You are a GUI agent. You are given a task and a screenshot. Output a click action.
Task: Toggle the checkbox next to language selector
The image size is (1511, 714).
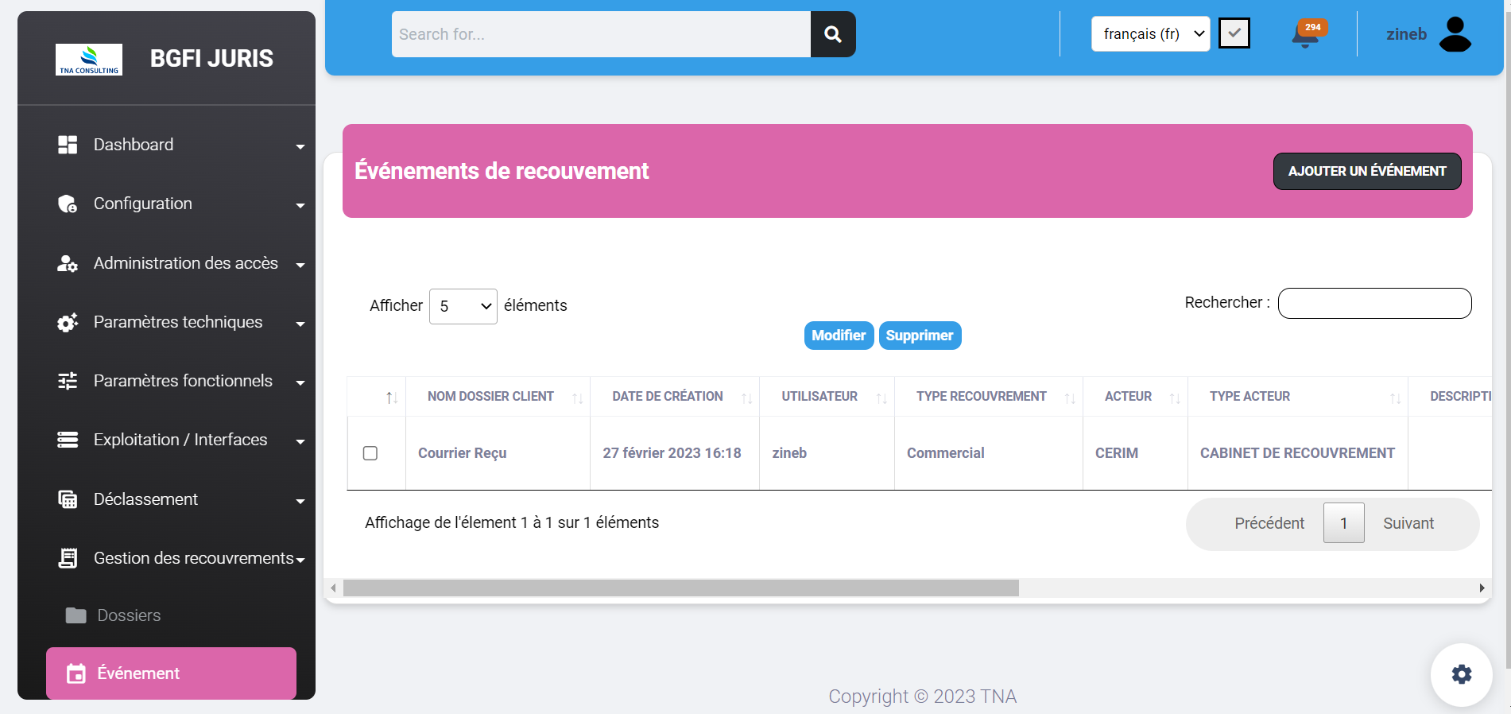(1234, 33)
